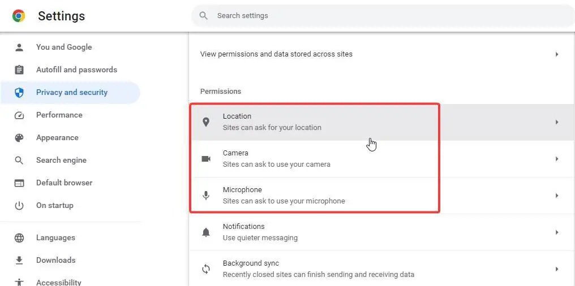This screenshot has height=286, width=575.
Task: Click the Chrome logo icon
Action: pyautogui.click(x=19, y=16)
